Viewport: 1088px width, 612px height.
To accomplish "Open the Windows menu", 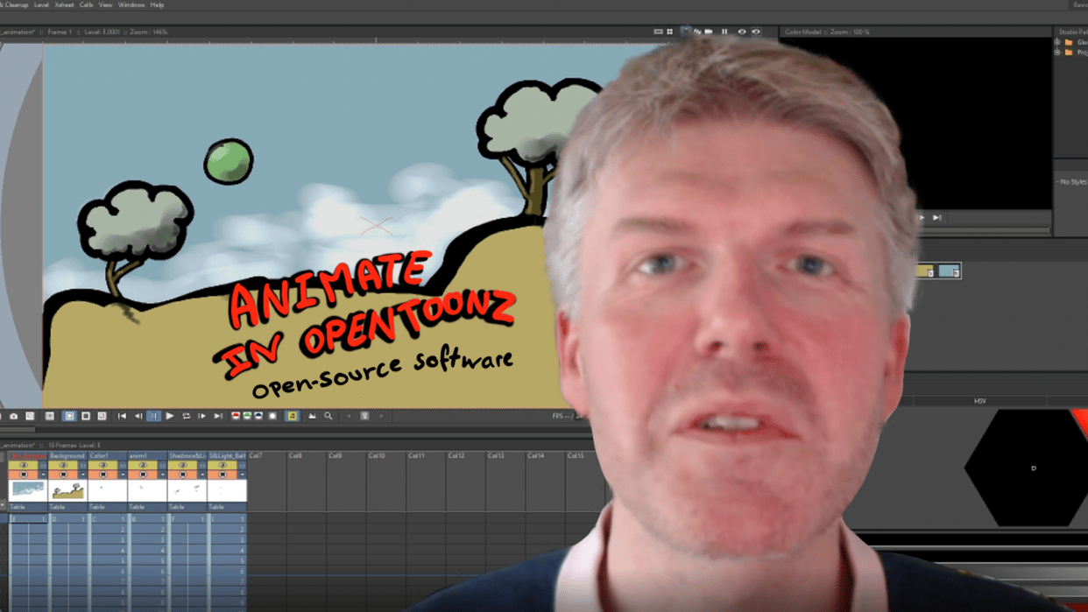I will pos(131,4).
